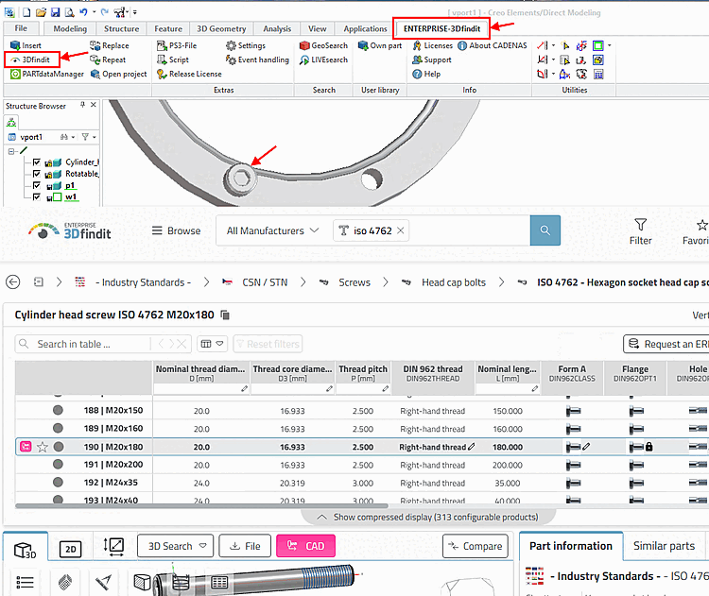
Task: Click Own part in User library
Action: click(380, 45)
